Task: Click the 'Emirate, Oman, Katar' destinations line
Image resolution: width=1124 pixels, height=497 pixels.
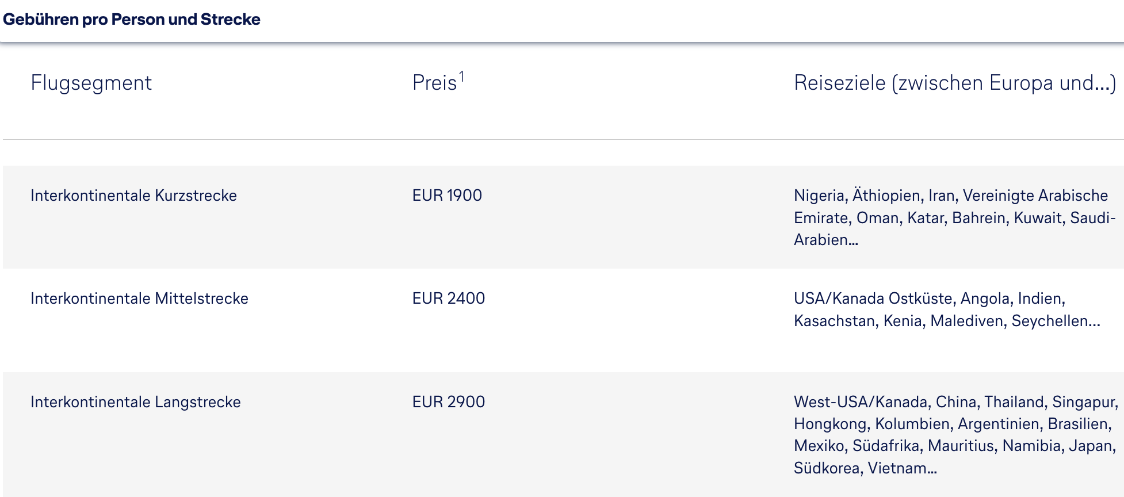Action: pos(954,218)
